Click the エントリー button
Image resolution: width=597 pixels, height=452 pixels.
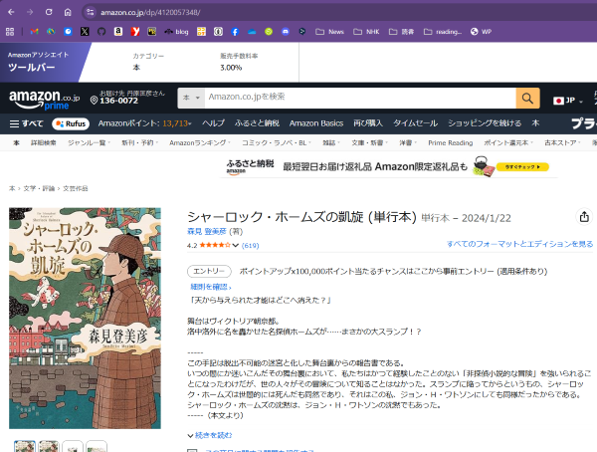[x=209, y=271]
